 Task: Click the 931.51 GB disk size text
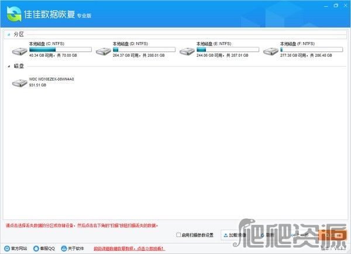(37, 85)
